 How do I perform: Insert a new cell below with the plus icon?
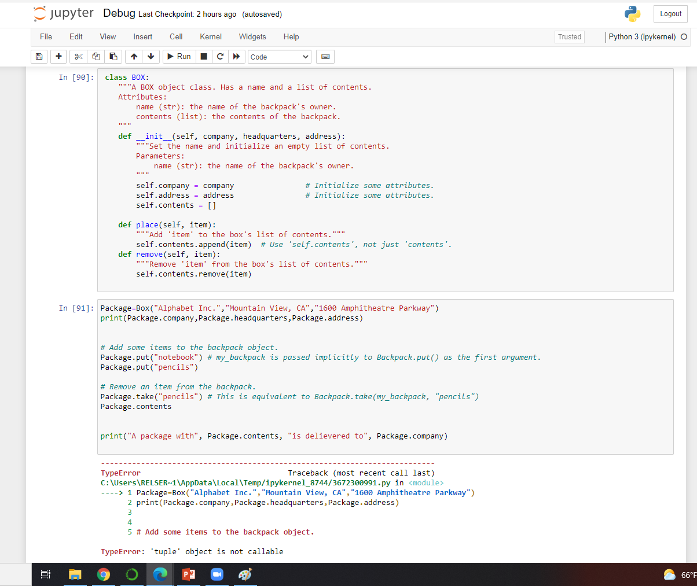click(x=58, y=57)
